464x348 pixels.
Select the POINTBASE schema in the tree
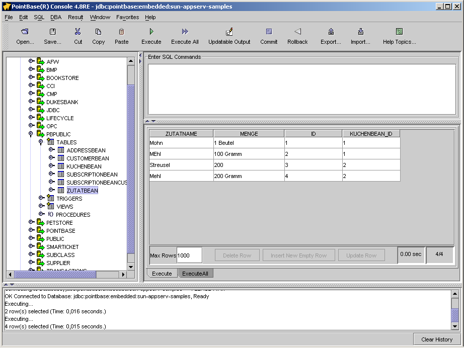click(61, 231)
